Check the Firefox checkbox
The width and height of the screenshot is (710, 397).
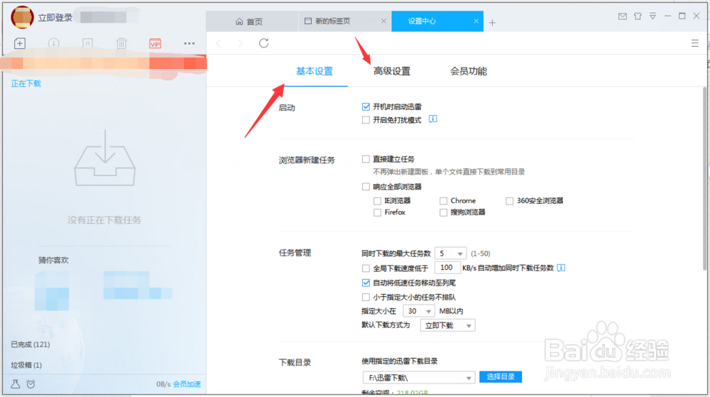click(377, 212)
